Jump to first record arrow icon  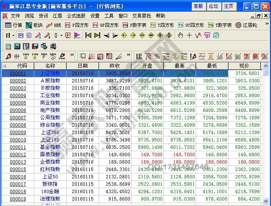point(88,35)
